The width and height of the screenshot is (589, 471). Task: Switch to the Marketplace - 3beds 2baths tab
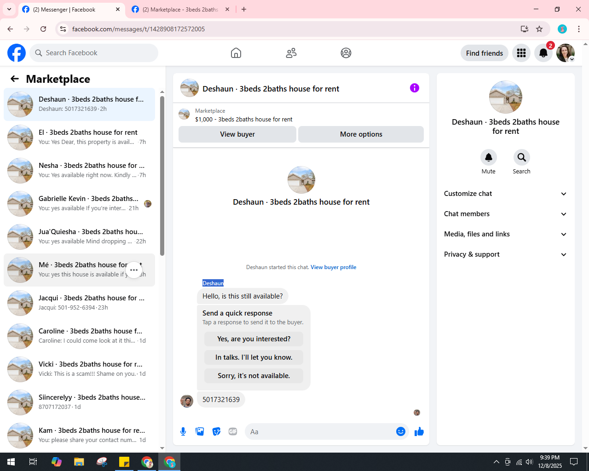[x=180, y=9]
